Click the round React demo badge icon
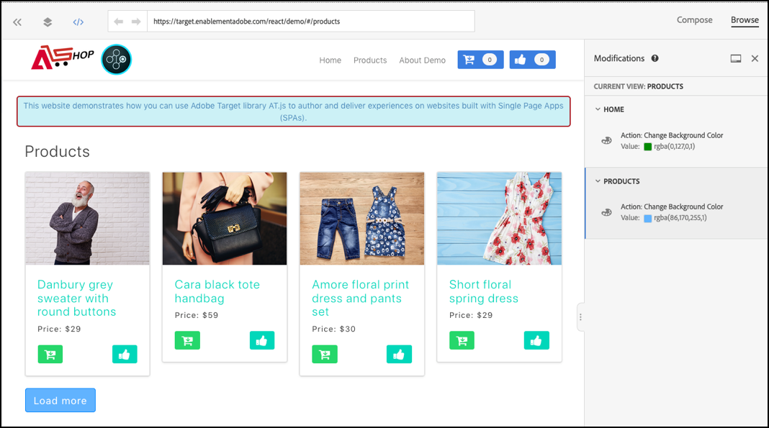Viewport: 769px width, 428px height. pyautogui.click(x=116, y=59)
